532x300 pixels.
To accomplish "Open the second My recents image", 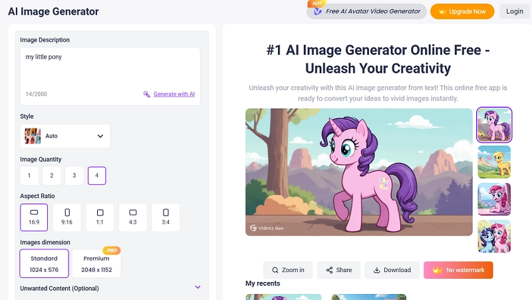I will pos(368,297).
